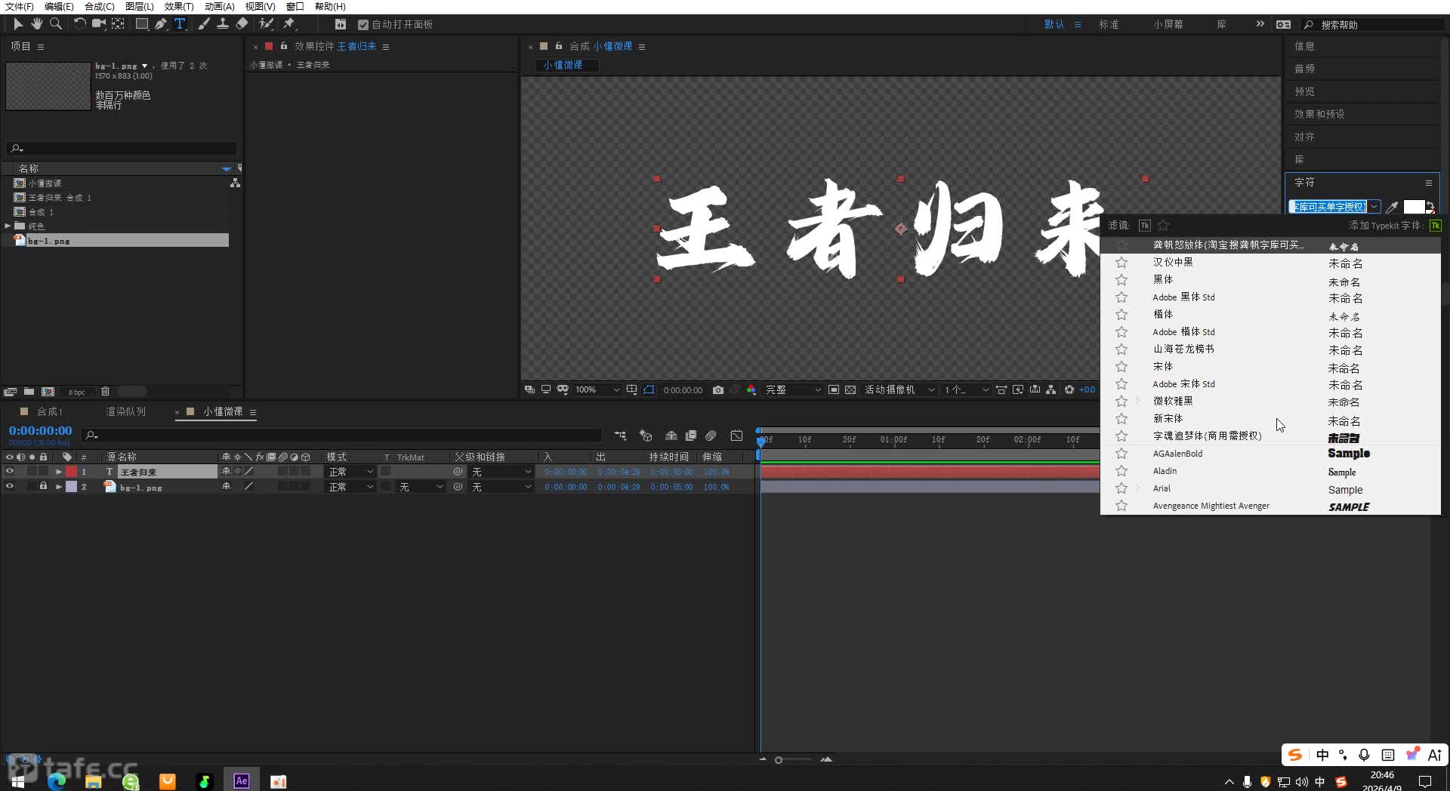Image resolution: width=1450 pixels, height=791 pixels.
Task: Open Microsoft Edge from the taskbar
Action: (x=57, y=781)
